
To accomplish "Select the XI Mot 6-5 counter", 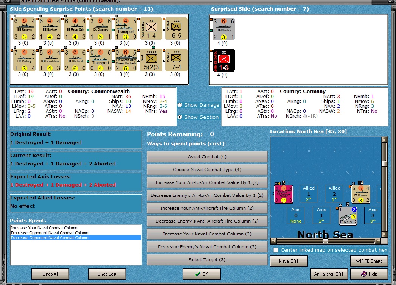I will click(x=176, y=28).
